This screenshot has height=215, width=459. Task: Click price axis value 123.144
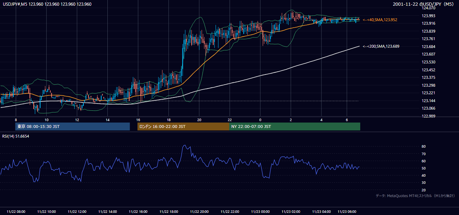tap(428, 101)
